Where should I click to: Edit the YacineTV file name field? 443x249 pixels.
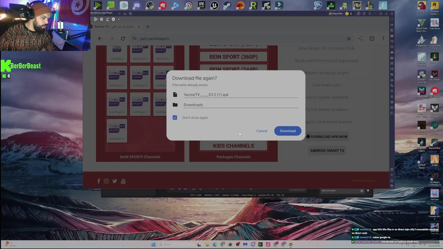(x=241, y=94)
